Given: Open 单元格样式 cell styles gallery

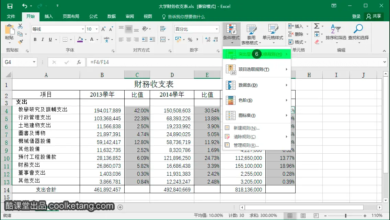Looking at the screenshot, I should pyautogui.click(x=273, y=34).
